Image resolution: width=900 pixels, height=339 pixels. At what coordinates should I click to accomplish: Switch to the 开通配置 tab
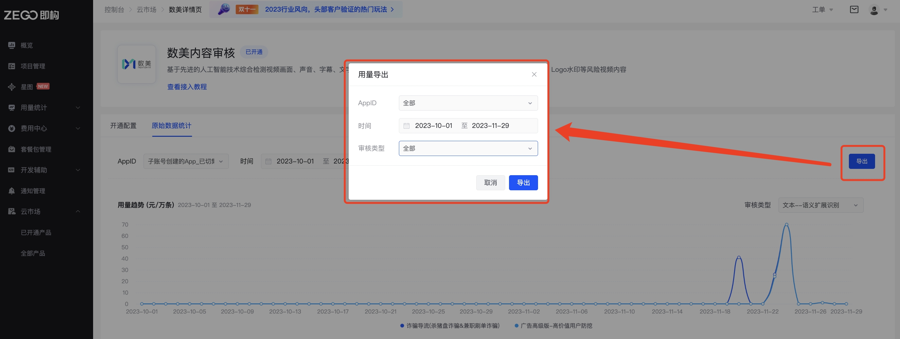[x=123, y=126]
